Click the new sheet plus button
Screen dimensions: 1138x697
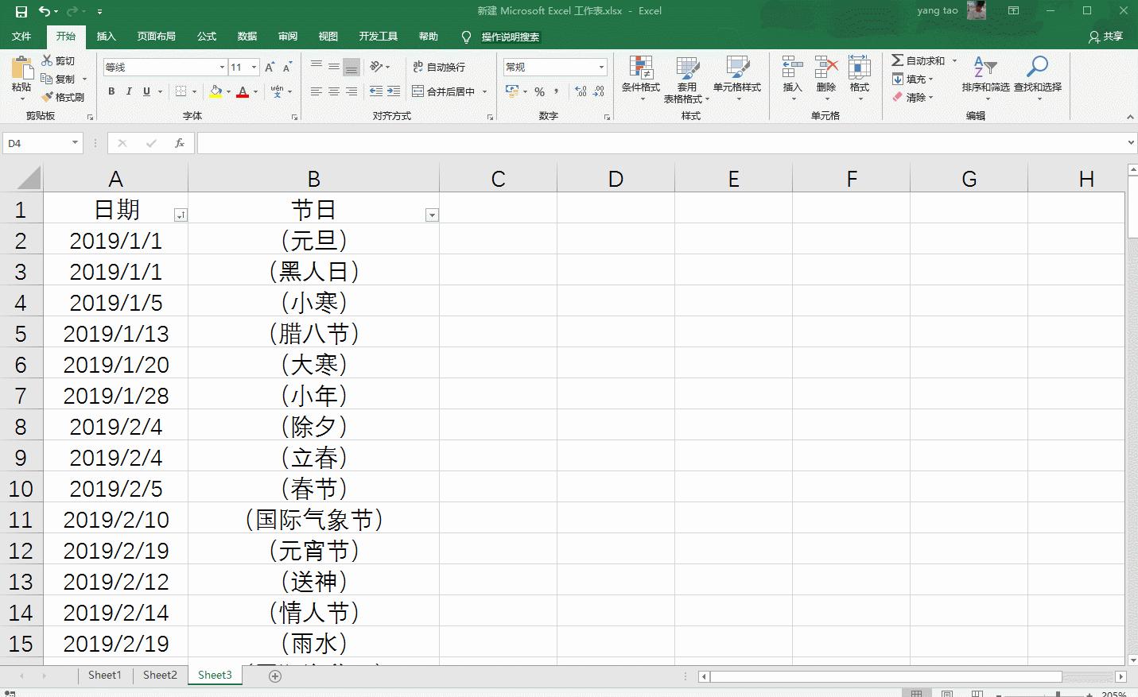tap(274, 675)
